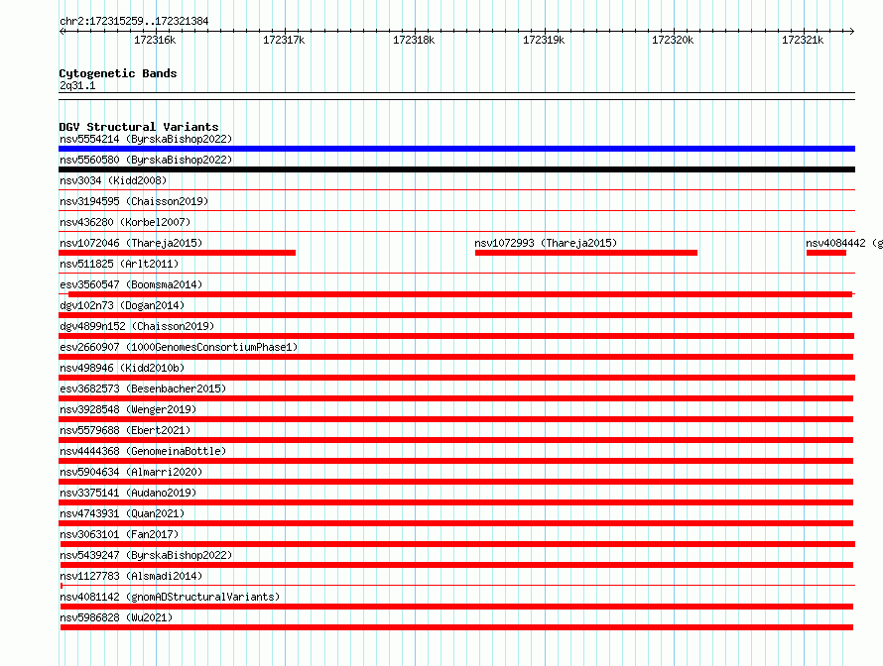The width and height of the screenshot is (883, 666).
Task: Open nsv1127783 (Alsmadi2014) label
Action: pyautogui.click(x=131, y=576)
